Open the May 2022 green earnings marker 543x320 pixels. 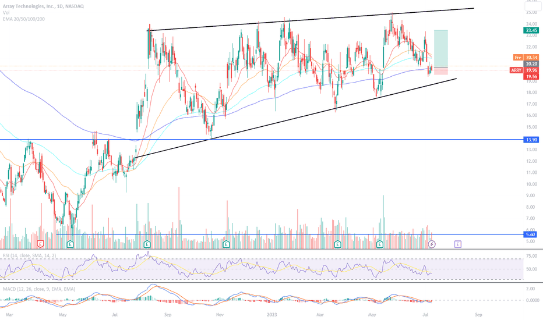click(70, 244)
